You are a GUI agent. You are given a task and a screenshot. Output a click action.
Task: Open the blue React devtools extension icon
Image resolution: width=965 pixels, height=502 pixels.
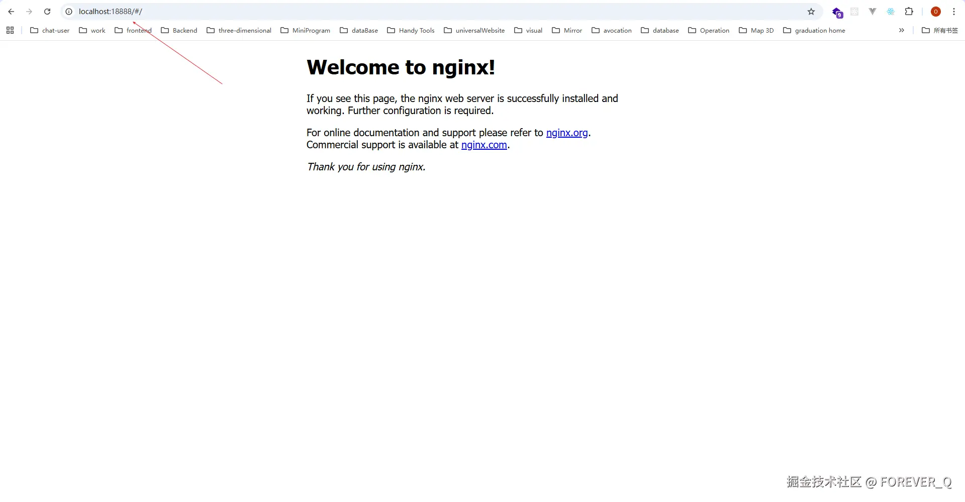[x=891, y=12]
